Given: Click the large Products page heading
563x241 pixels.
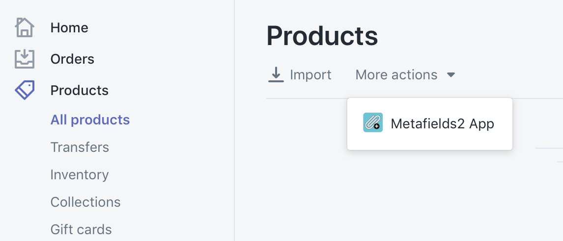Looking at the screenshot, I should tap(322, 36).
